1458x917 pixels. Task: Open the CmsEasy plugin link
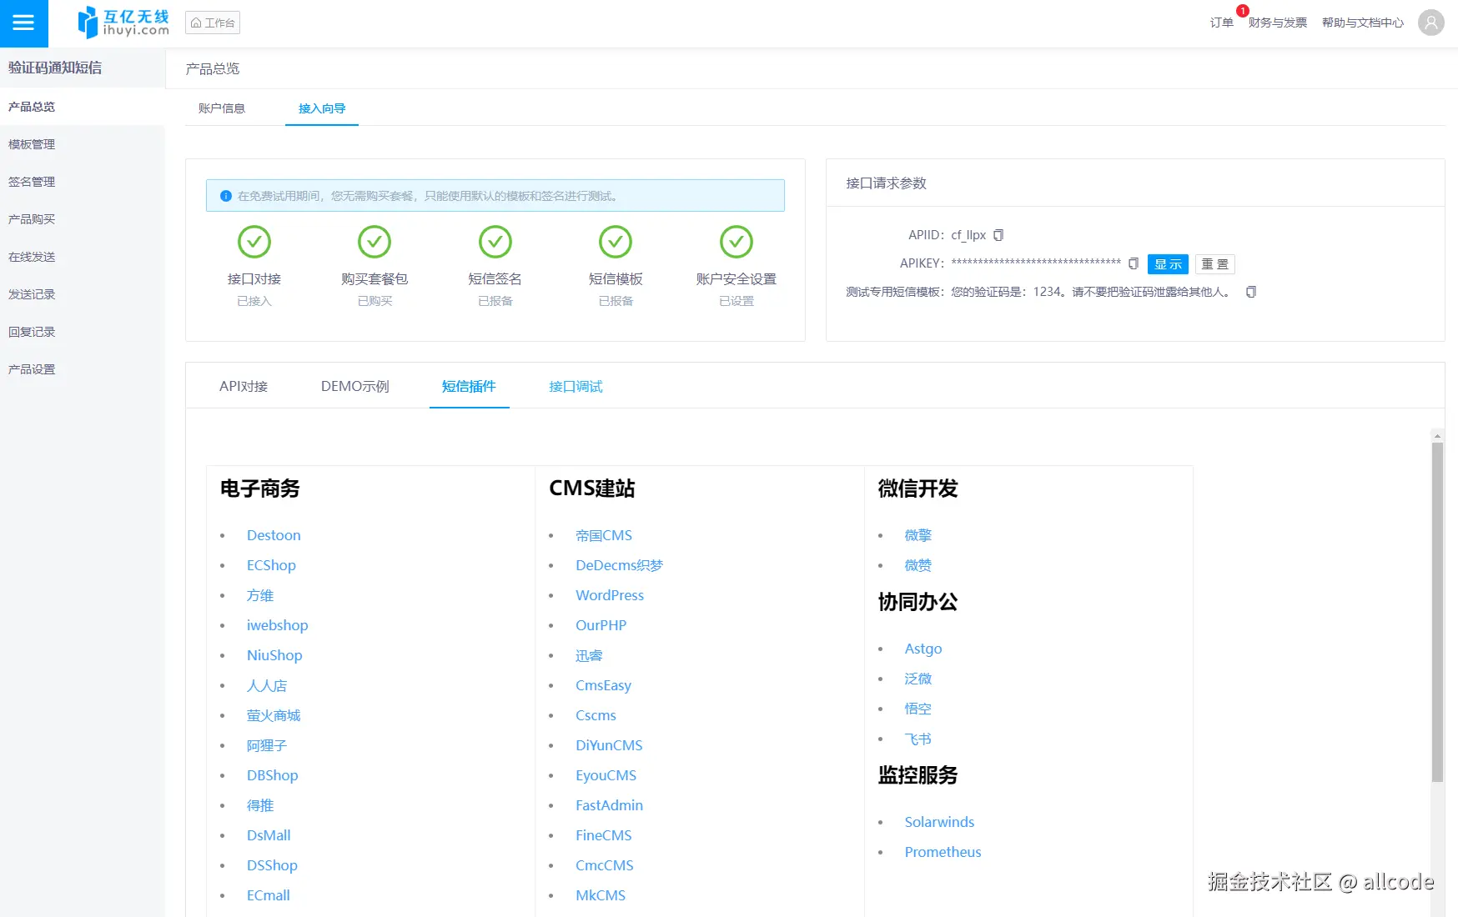(x=603, y=685)
